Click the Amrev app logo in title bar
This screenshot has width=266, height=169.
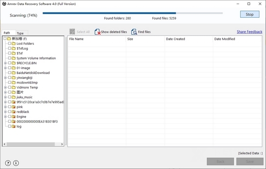click(4, 4)
